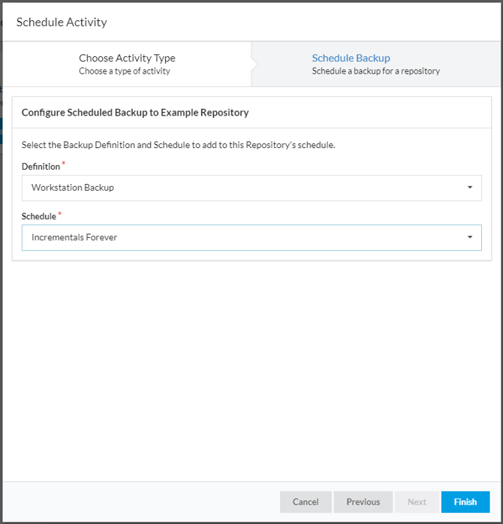Image resolution: width=503 pixels, height=524 pixels.
Task: Expand the Incrementals Forever schedule combo box
Action: (251, 237)
